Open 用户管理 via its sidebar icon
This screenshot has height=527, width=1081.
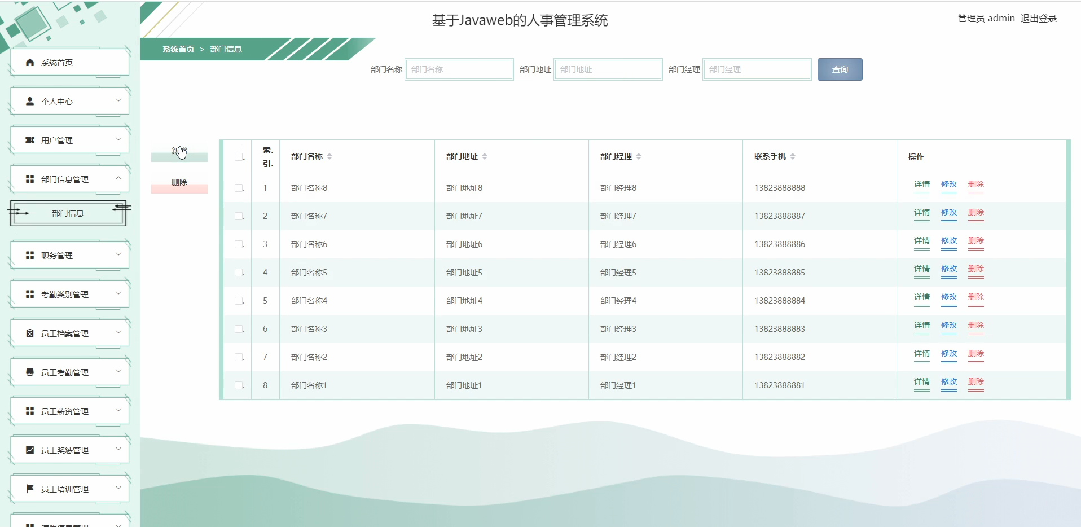pyautogui.click(x=29, y=139)
